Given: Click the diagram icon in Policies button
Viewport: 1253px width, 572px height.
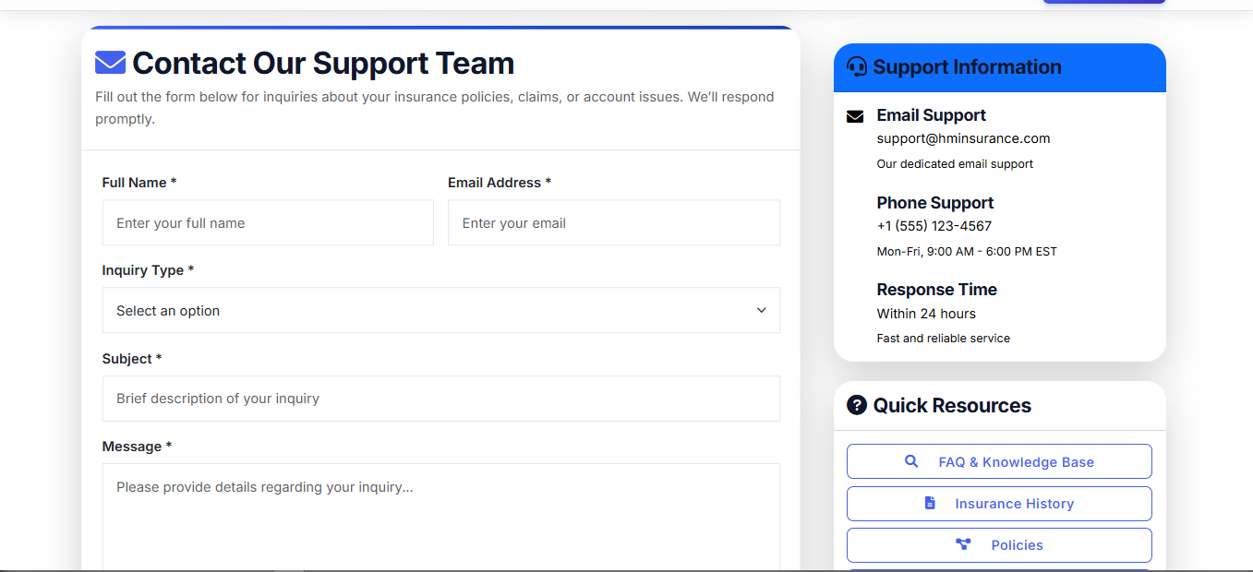Looking at the screenshot, I should (963, 544).
